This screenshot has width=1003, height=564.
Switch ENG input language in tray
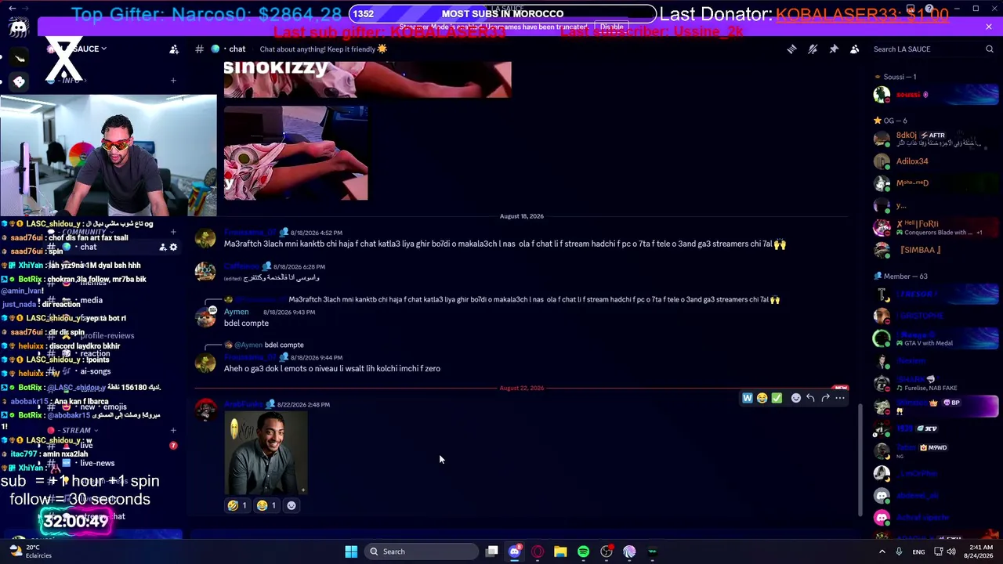pos(918,551)
